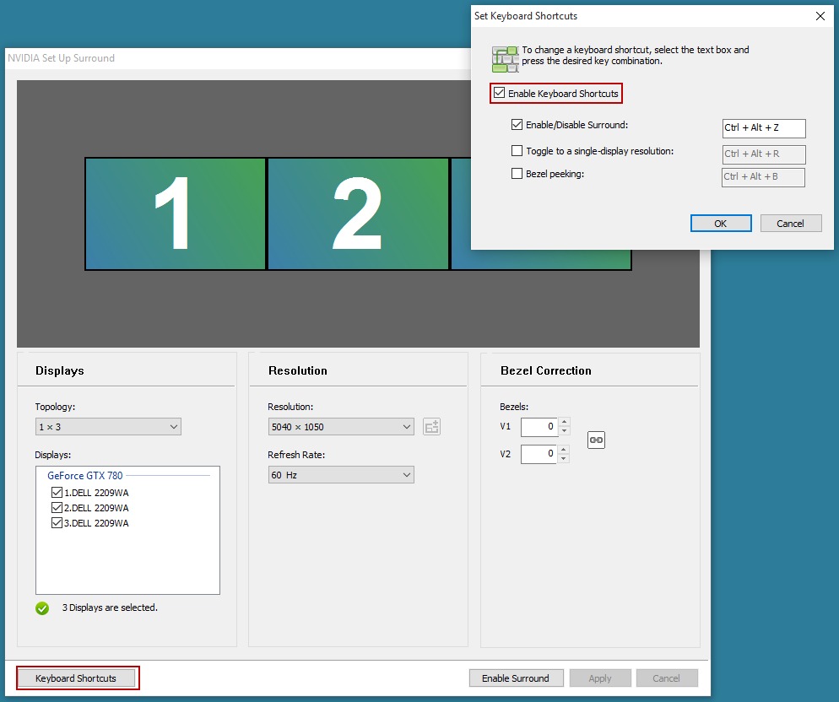839x702 pixels.
Task: Enable Bezel peeking shortcut checkbox
Action: [x=517, y=174]
